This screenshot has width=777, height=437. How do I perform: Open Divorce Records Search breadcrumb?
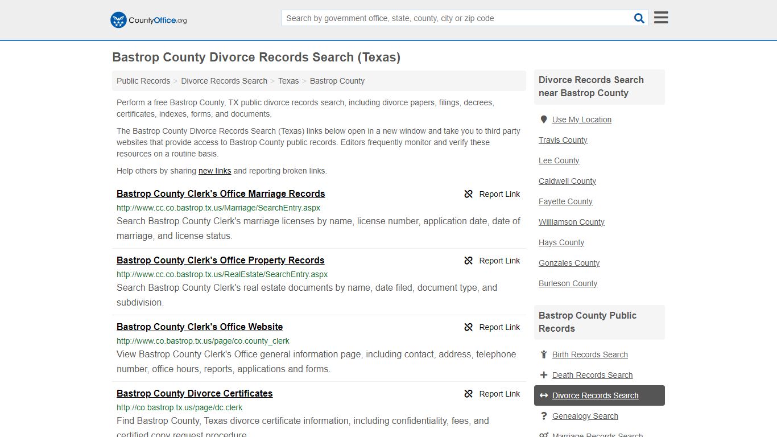(224, 81)
